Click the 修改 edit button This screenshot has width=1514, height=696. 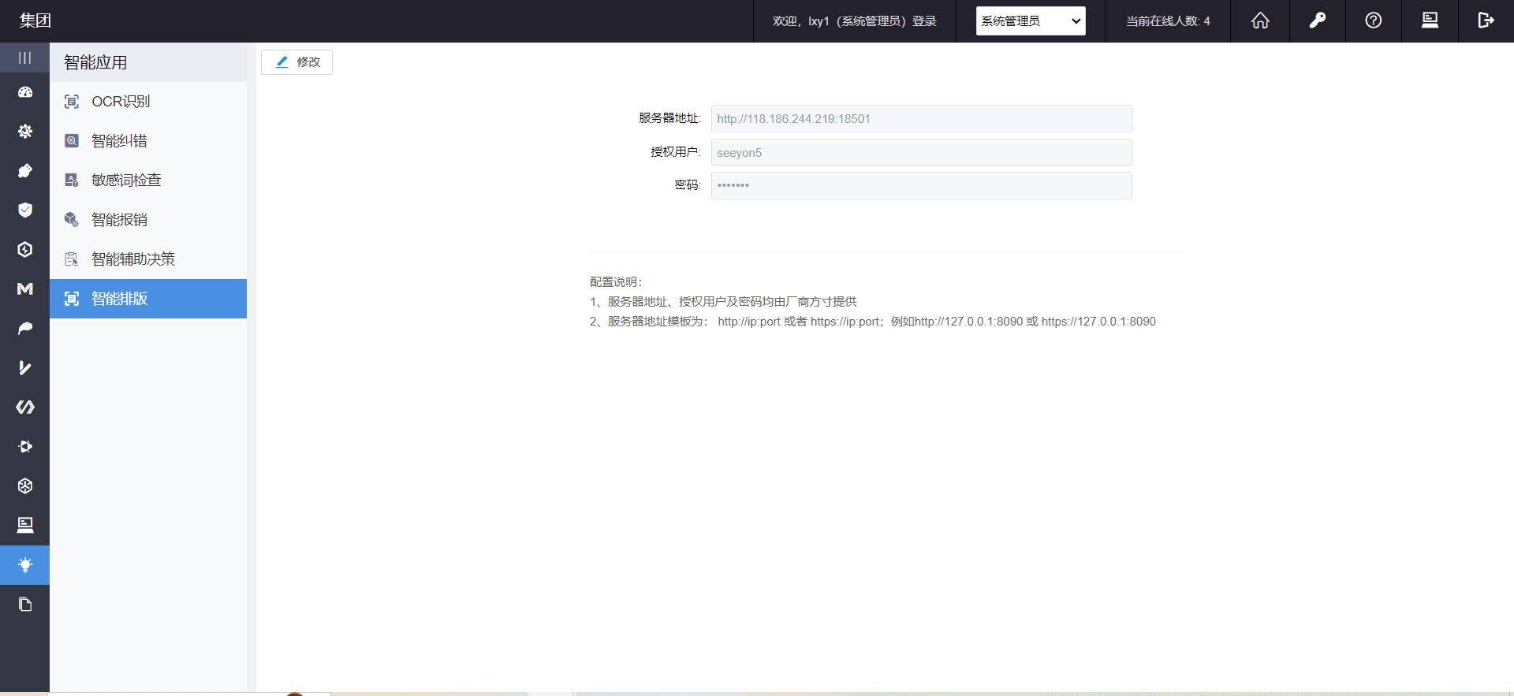point(296,62)
